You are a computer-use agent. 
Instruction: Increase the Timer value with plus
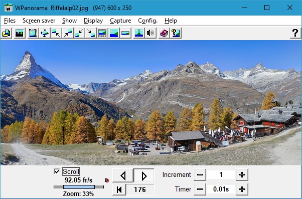click(242, 189)
